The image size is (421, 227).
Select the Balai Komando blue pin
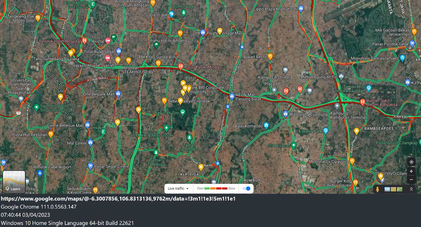coord(266,125)
